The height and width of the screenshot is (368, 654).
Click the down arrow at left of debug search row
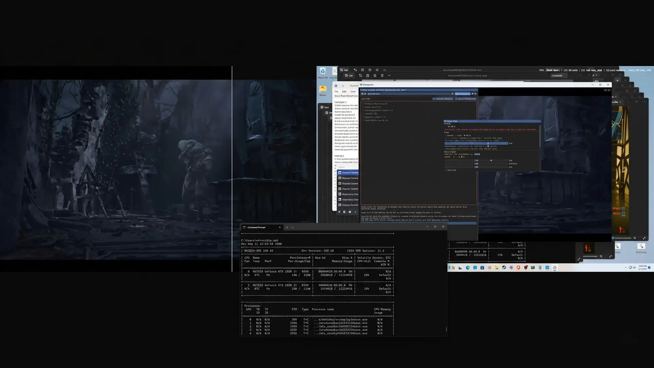362,94
